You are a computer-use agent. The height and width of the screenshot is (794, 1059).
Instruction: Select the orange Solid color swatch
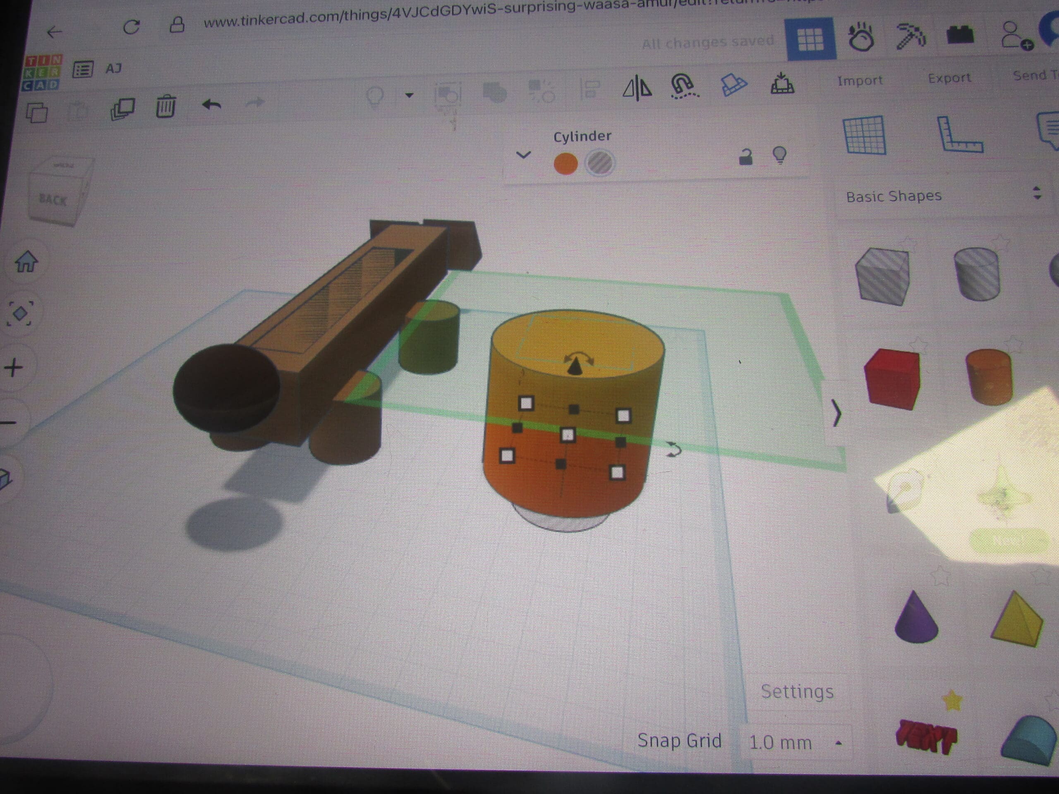(566, 163)
